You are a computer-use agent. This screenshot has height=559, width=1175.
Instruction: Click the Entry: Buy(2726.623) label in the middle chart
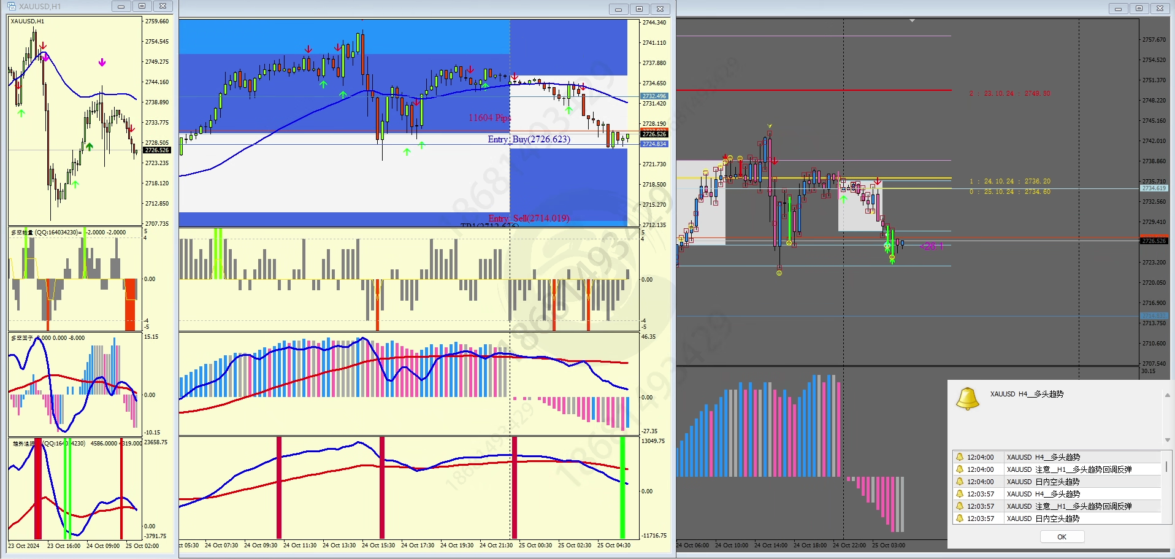(529, 139)
